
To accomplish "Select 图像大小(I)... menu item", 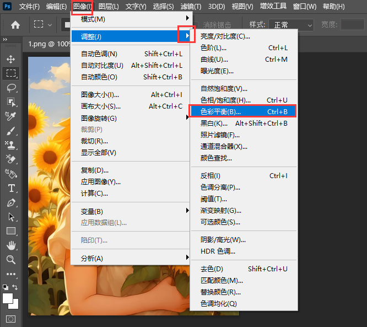I will point(131,95).
